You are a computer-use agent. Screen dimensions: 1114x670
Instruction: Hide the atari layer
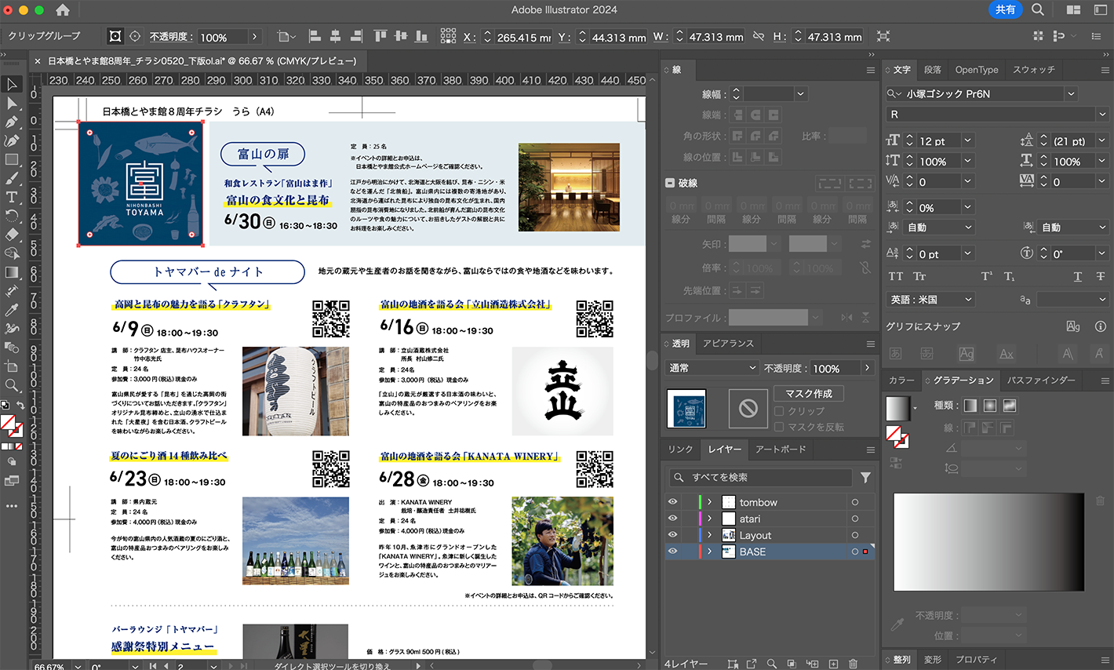pos(672,519)
